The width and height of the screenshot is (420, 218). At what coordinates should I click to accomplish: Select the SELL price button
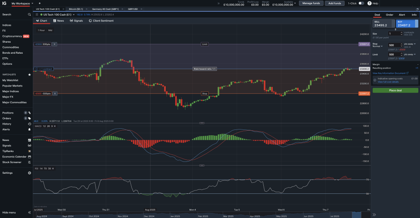click(382, 24)
